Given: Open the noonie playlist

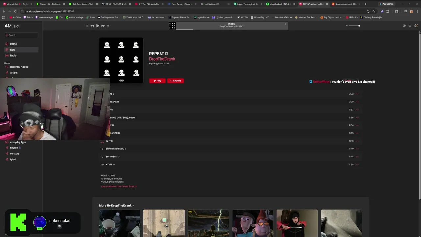Looking at the screenshot, I should (21, 148).
